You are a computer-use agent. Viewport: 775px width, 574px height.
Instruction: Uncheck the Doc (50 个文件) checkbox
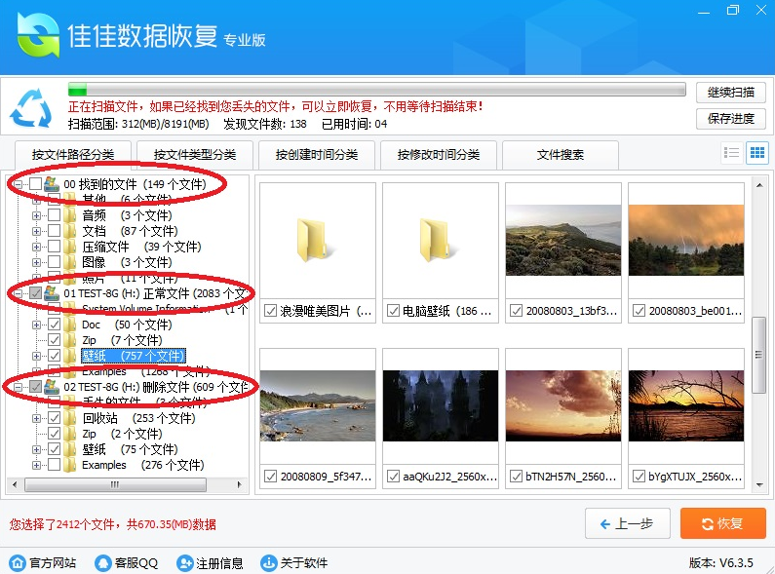point(55,325)
